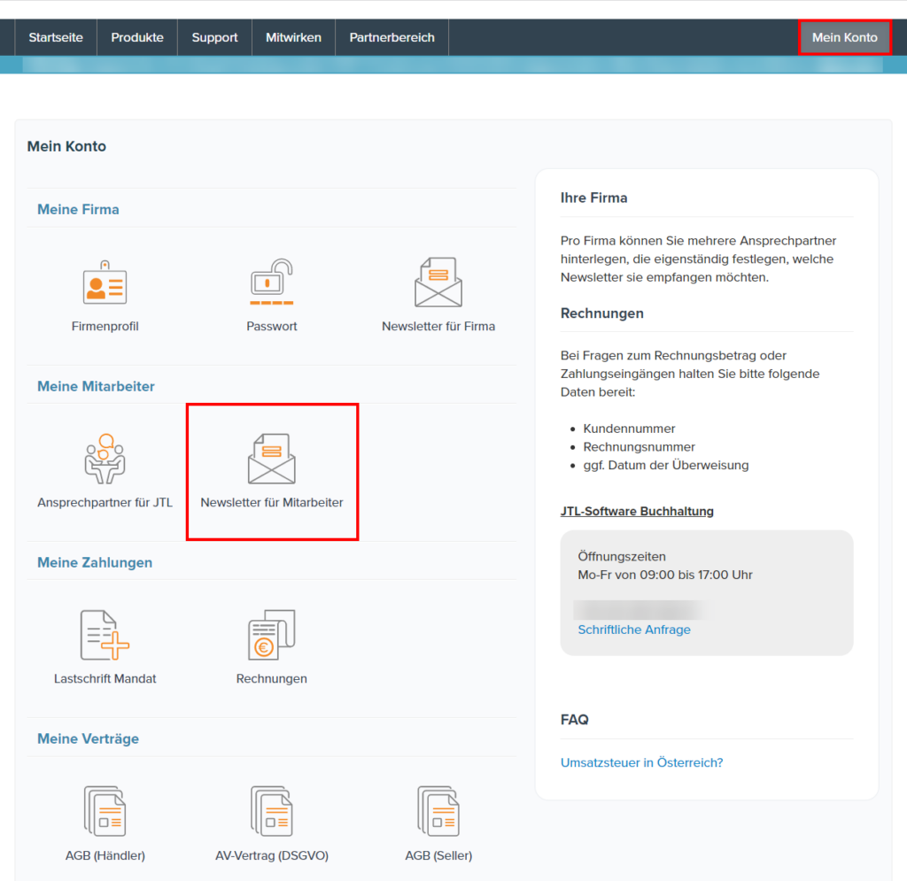Open the Produkte menu item
Viewport: 907px width, 881px height.
[137, 37]
